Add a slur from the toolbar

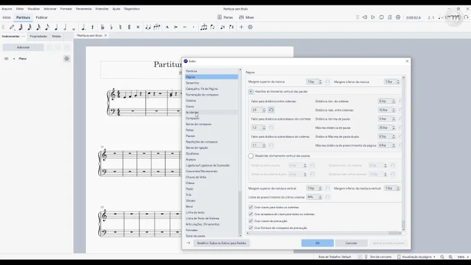pyautogui.click(x=157, y=27)
